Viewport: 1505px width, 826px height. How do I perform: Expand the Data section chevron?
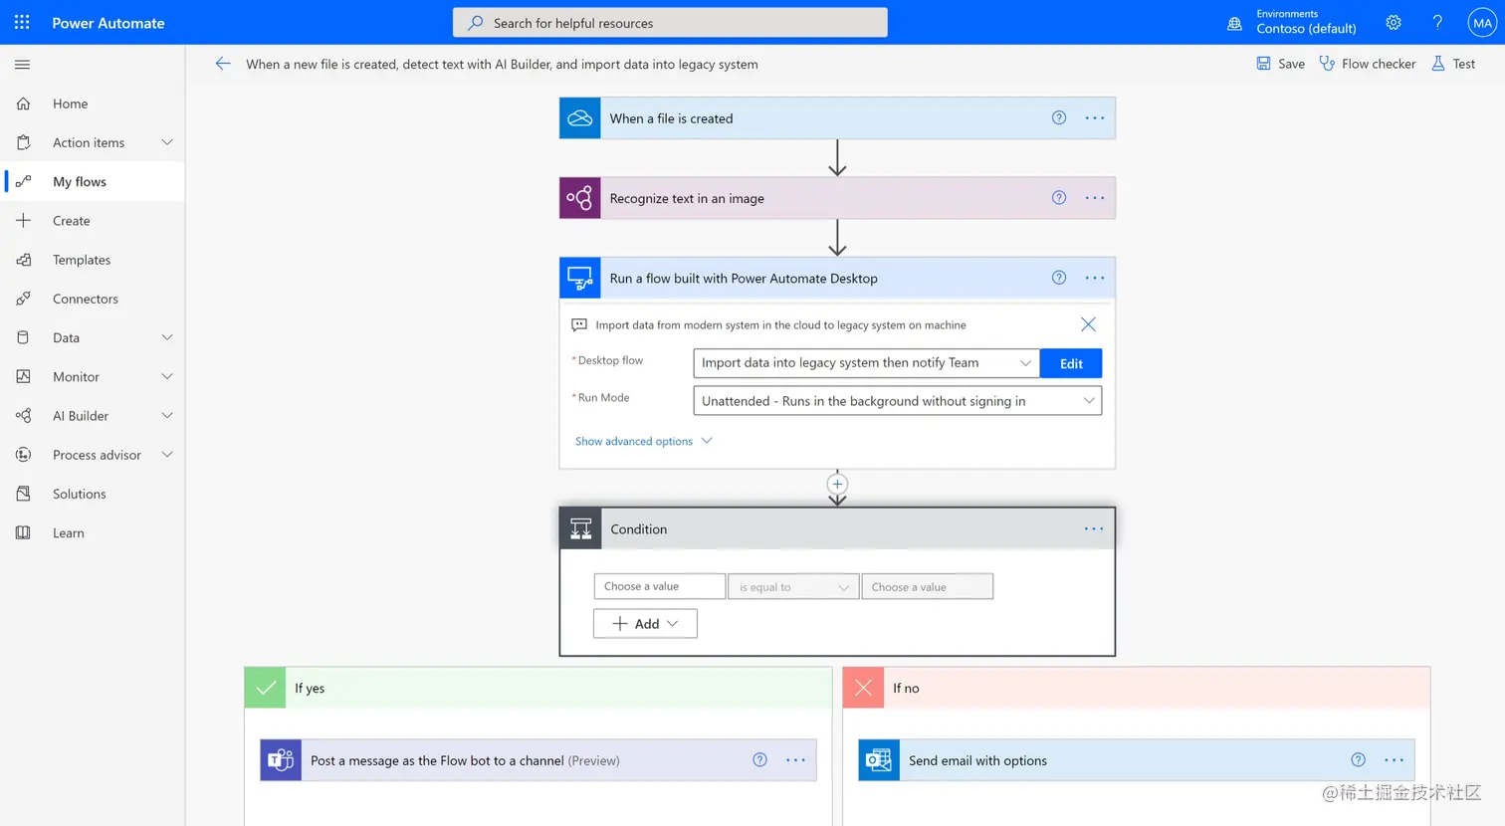[166, 337]
